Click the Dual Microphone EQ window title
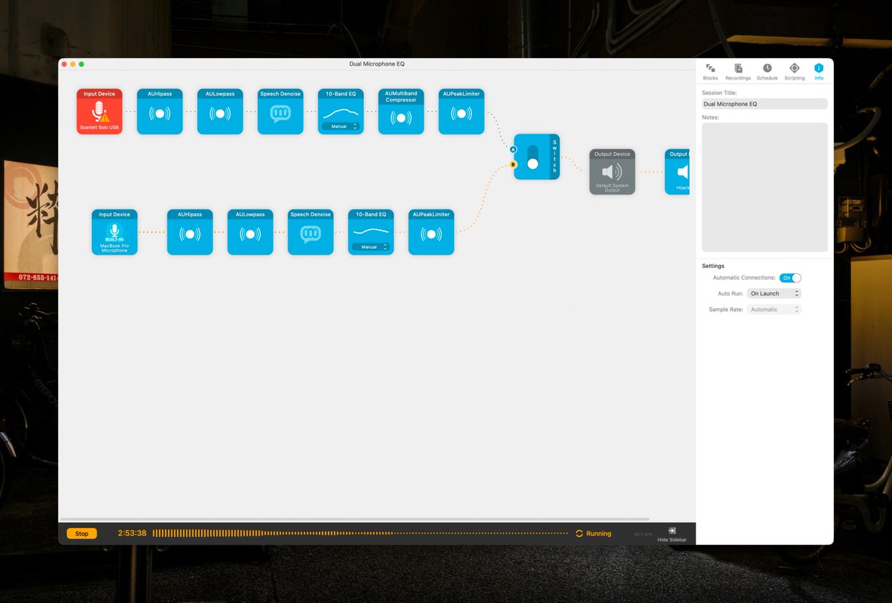This screenshot has width=892, height=603. coord(377,65)
